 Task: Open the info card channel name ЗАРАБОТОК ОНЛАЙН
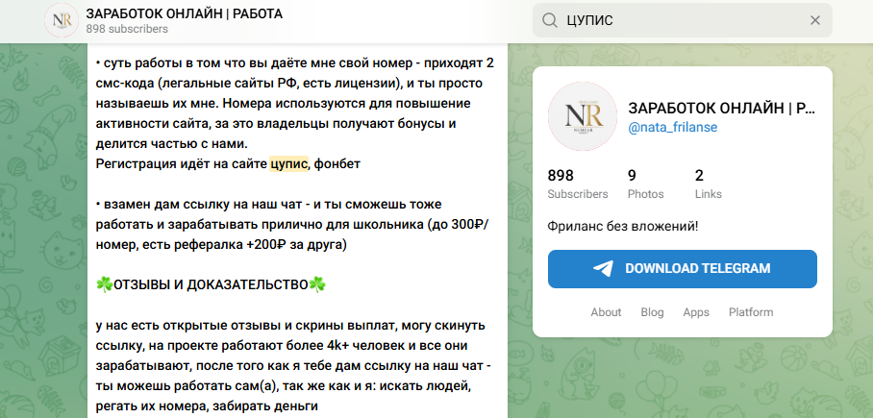coord(721,108)
